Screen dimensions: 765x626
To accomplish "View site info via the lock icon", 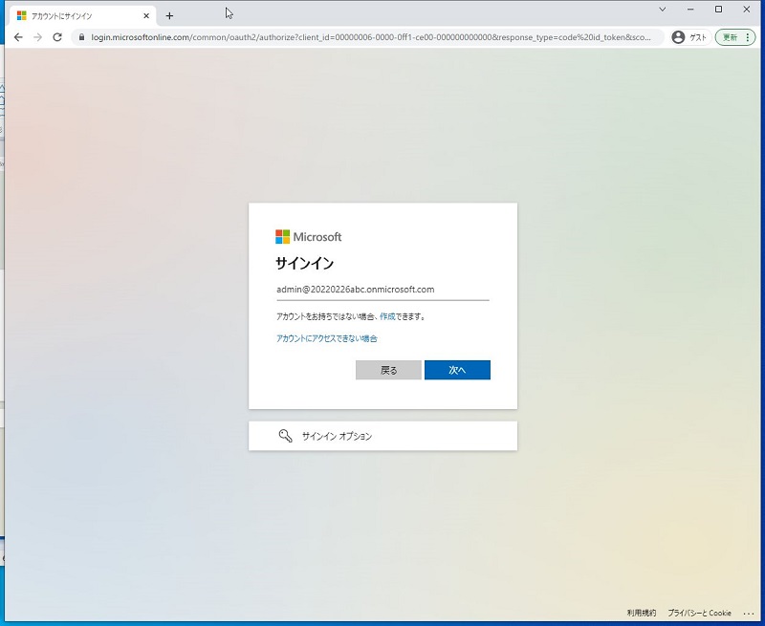I will point(81,37).
